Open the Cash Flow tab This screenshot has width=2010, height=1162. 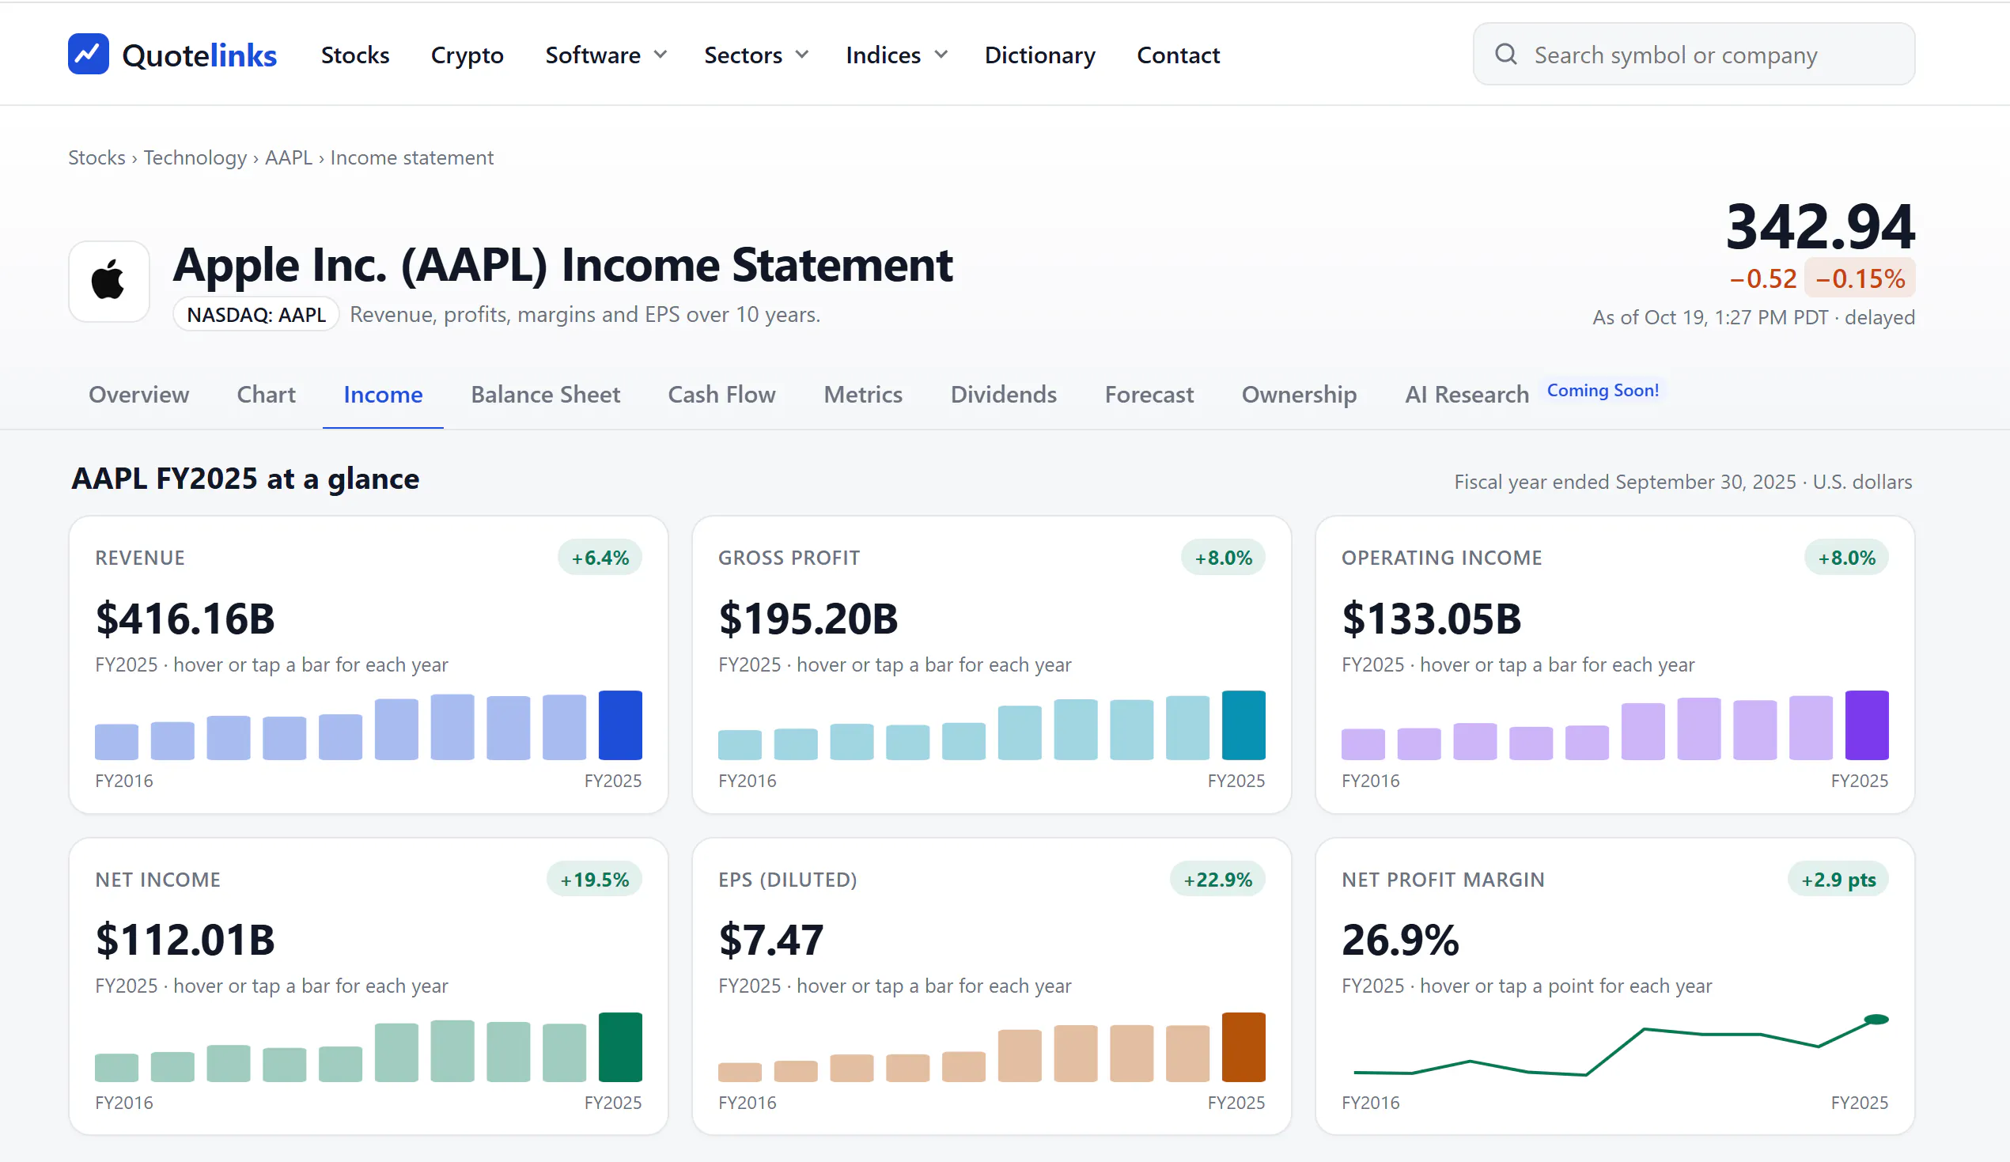721,395
